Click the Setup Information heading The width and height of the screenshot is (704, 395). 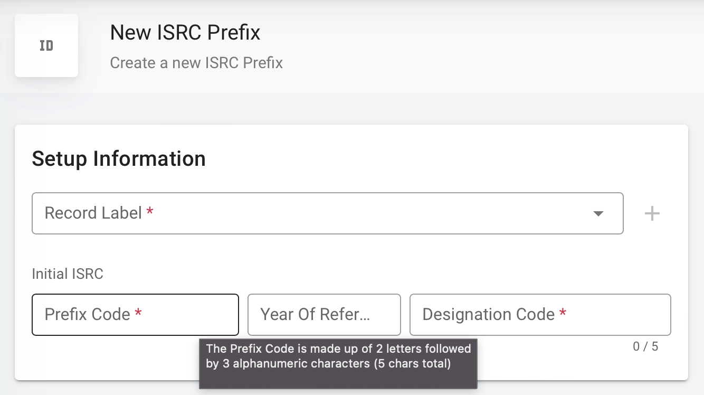[x=119, y=158]
